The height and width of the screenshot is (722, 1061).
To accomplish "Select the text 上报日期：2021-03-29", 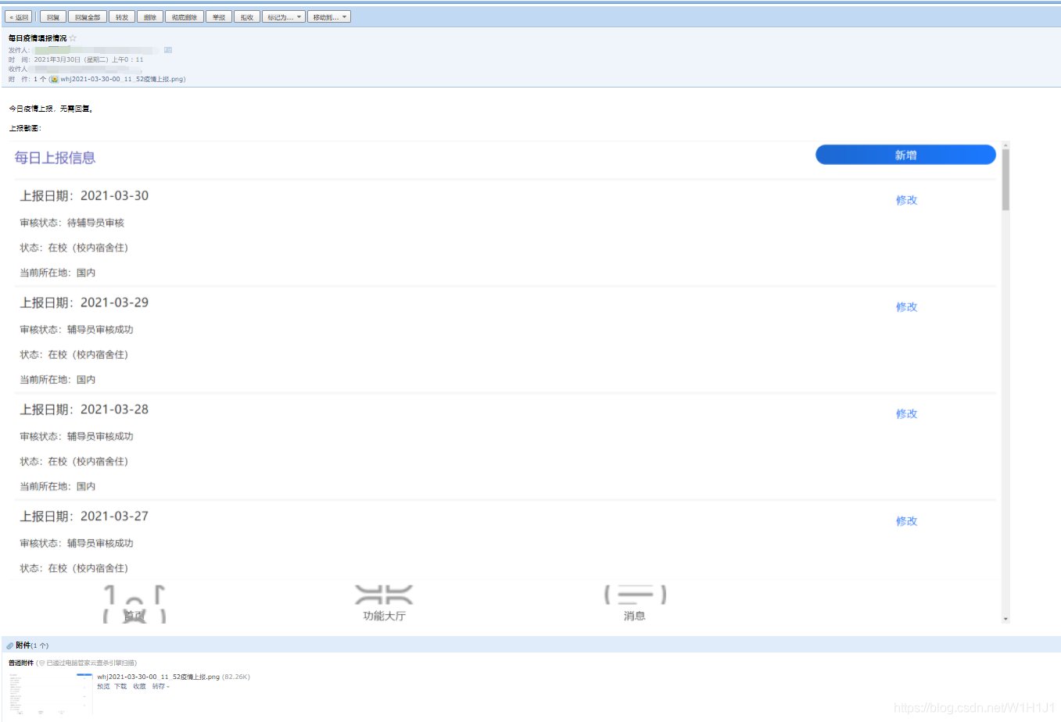I will point(84,303).
